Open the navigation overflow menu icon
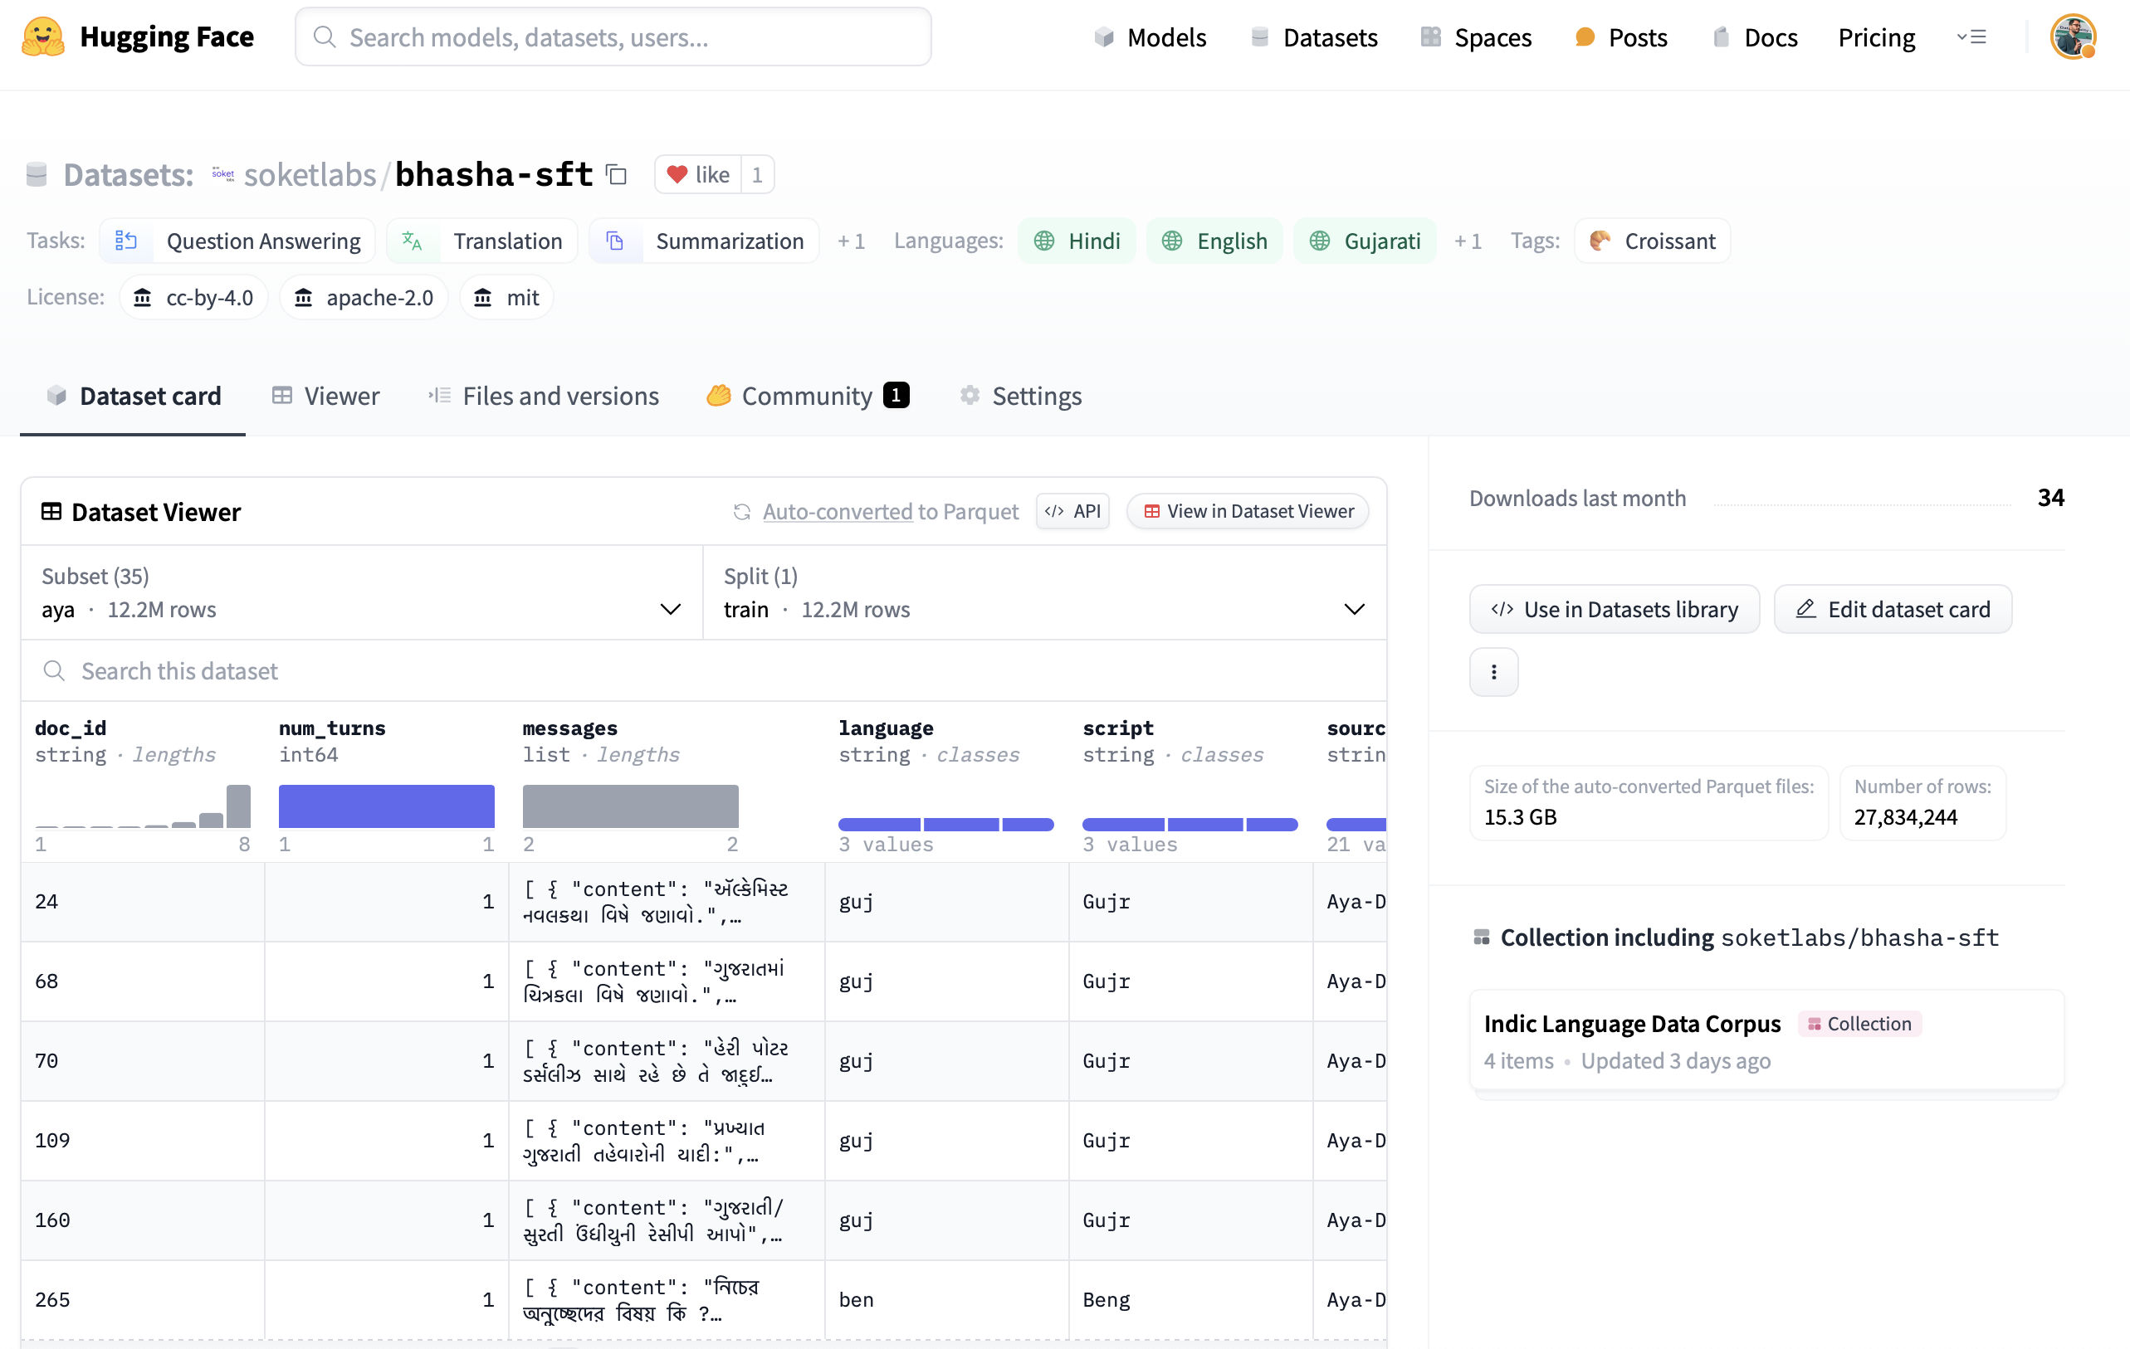Image resolution: width=2130 pixels, height=1349 pixels. pyautogui.click(x=1971, y=37)
